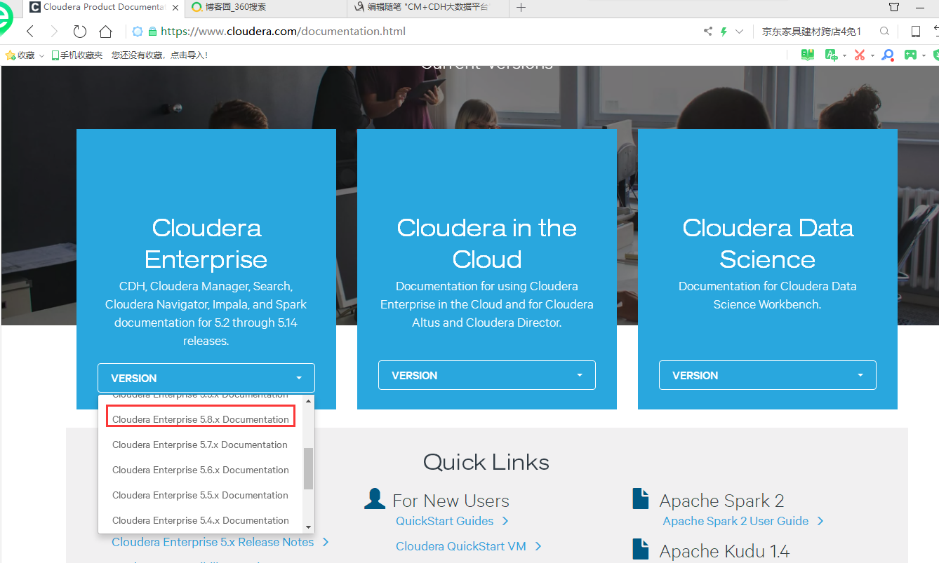
Task: Click the blue badge icon before the padlock
Action: pyautogui.click(x=138, y=32)
